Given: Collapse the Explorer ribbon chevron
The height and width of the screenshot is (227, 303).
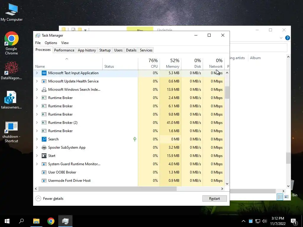Looking at the screenshot, I should tap(281, 38).
